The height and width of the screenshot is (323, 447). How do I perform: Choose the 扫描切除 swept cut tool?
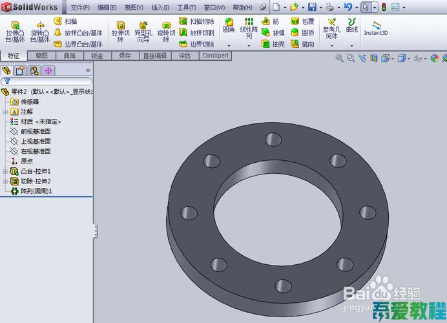click(x=196, y=21)
